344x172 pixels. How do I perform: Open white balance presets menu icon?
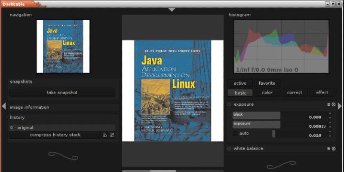[329, 149]
